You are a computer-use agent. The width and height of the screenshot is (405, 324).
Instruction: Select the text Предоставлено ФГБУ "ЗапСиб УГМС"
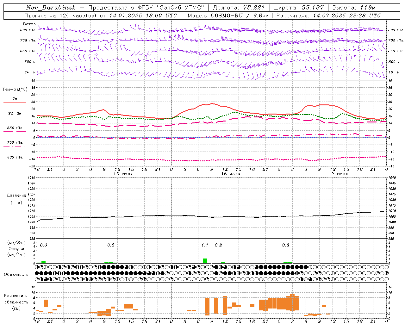[146, 8]
